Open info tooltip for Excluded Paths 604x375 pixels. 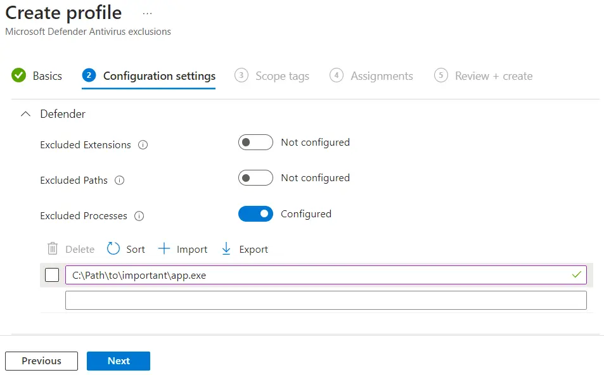pos(120,181)
